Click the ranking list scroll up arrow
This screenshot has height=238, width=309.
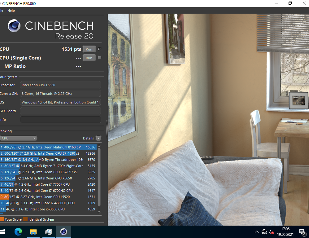pyautogui.click(x=99, y=146)
